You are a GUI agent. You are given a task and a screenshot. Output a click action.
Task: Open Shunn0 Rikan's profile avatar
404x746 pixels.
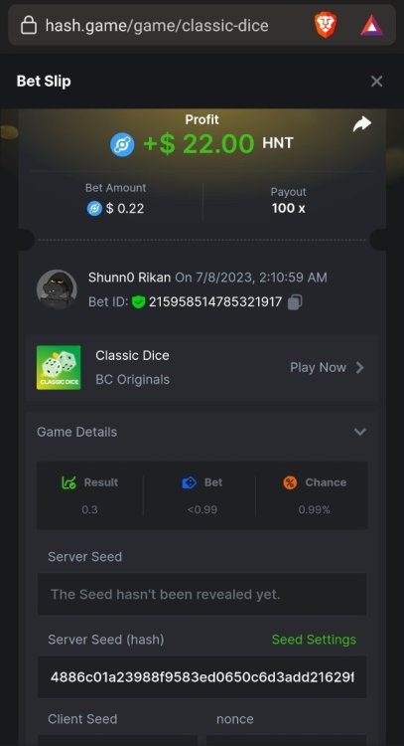(x=57, y=289)
